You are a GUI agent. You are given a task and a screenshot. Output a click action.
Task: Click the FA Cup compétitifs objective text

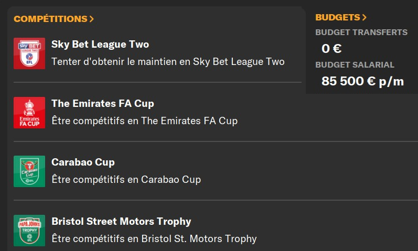pyautogui.click(x=144, y=121)
